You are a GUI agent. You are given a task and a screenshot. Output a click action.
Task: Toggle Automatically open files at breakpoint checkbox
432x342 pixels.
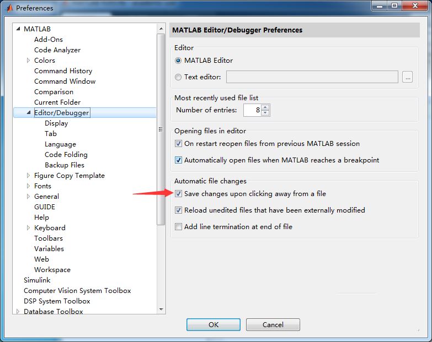pos(178,160)
